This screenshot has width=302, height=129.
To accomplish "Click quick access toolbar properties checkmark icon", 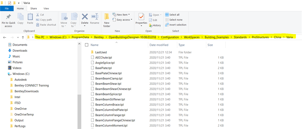I will tap(10, 3).
